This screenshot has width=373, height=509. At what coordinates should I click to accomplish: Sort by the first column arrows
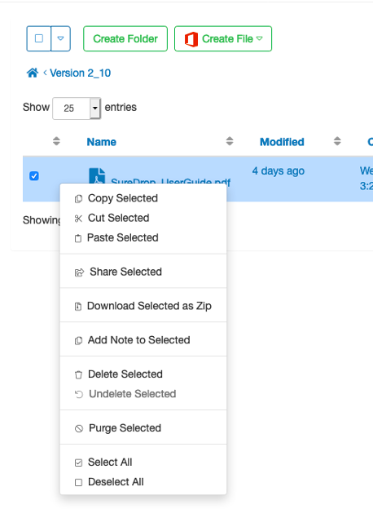[56, 141]
